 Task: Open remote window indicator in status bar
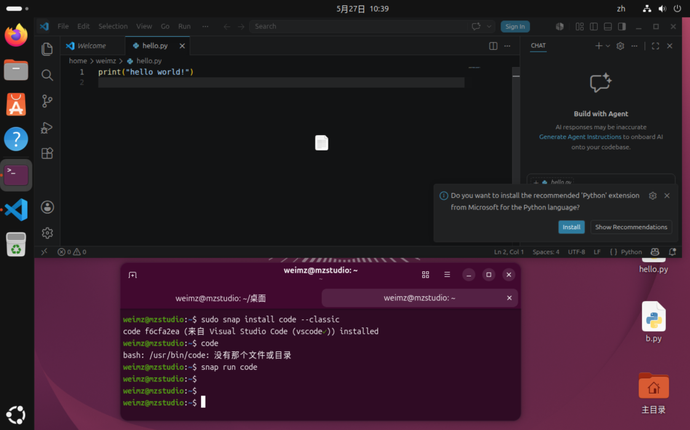pos(44,252)
